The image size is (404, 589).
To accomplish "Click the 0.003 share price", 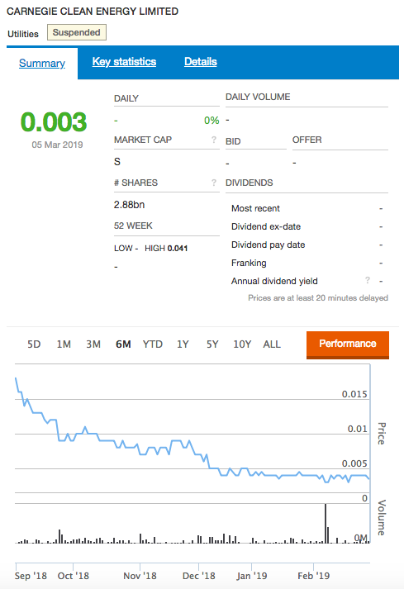I will pyautogui.click(x=54, y=122).
